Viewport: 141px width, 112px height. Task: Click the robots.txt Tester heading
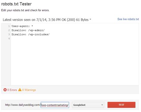click(16, 4)
